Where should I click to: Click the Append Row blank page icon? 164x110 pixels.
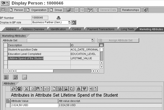tap(54, 89)
